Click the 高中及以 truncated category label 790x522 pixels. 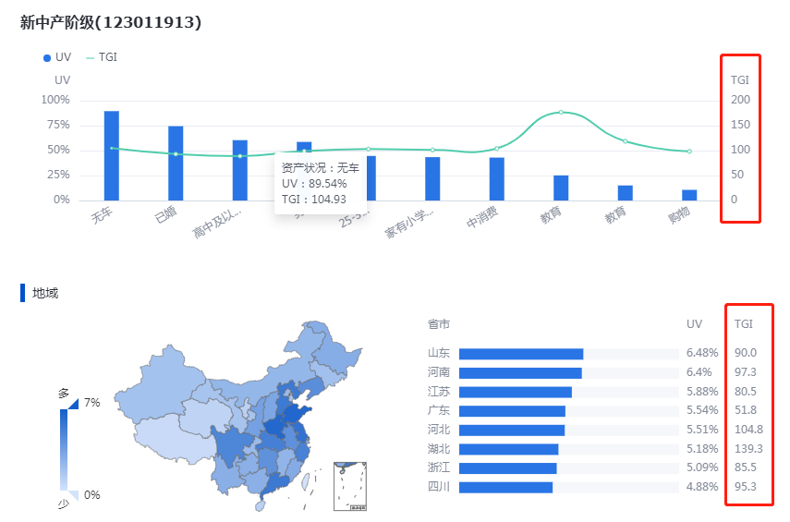(218, 224)
